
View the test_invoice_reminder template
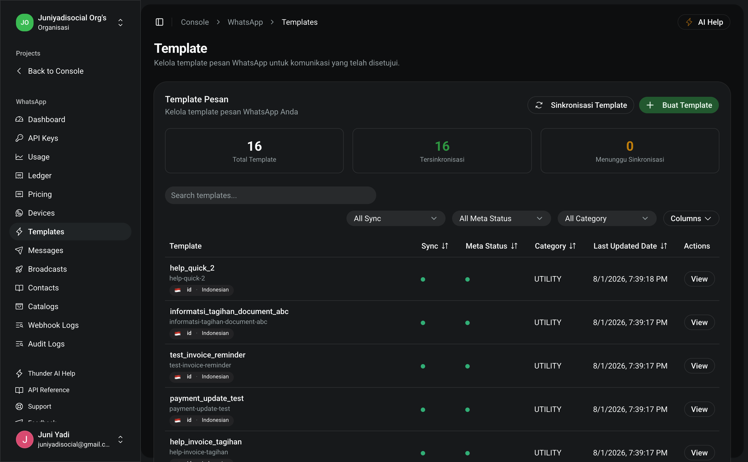click(x=699, y=366)
